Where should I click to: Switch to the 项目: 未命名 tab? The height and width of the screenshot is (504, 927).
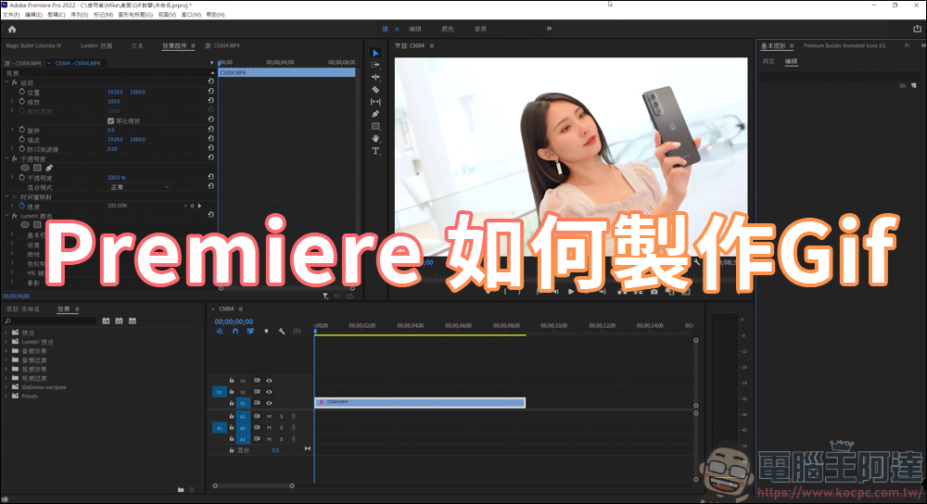pos(23,309)
